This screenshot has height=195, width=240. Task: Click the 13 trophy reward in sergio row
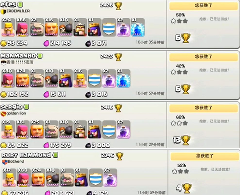pyautogui.click(x=181, y=140)
